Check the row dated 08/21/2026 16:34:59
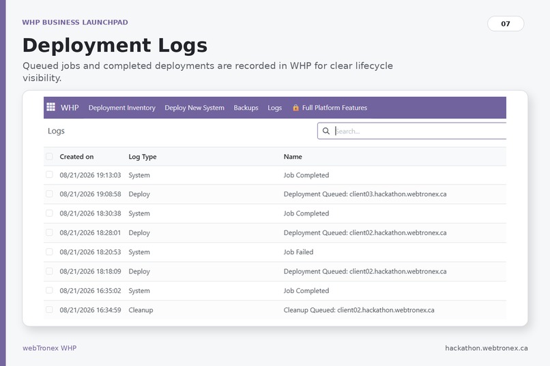 (49, 309)
